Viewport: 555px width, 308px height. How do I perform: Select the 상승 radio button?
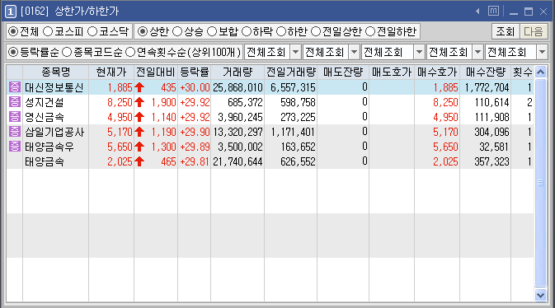pyautogui.click(x=177, y=31)
